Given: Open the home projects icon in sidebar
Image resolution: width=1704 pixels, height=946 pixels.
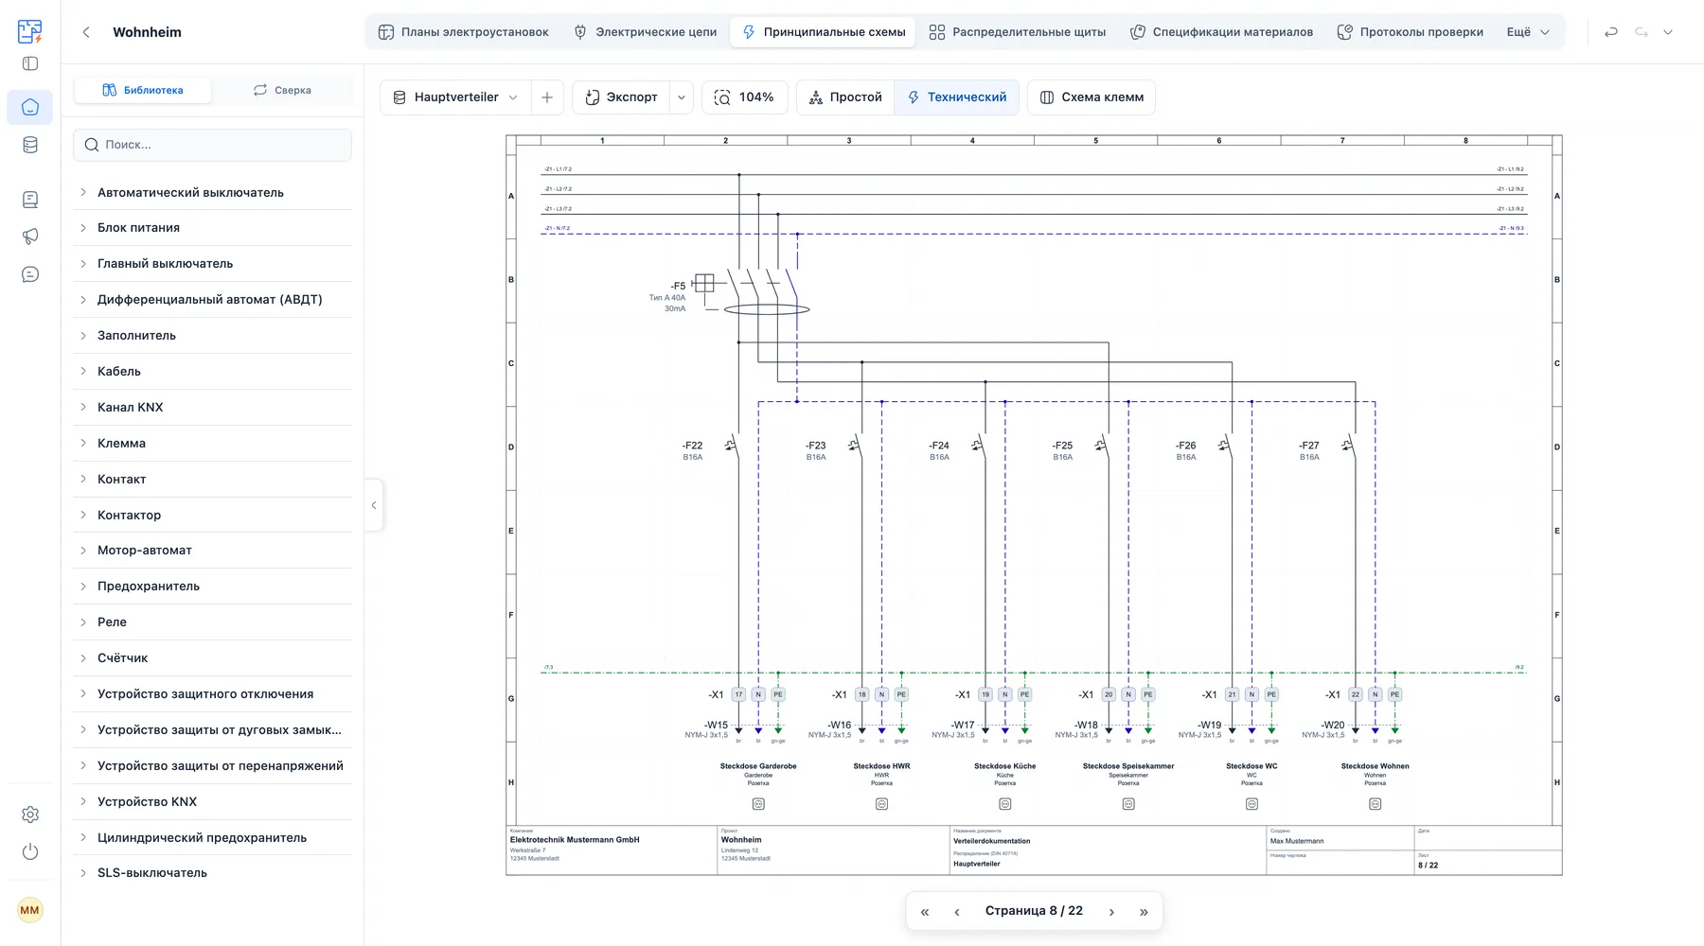Looking at the screenshot, I should (30, 107).
